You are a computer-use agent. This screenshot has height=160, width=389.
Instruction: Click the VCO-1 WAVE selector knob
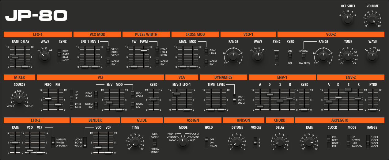(258, 56)
